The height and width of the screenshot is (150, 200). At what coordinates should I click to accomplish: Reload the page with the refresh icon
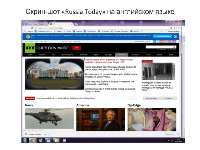pyautogui.click(x=32, y=28)
